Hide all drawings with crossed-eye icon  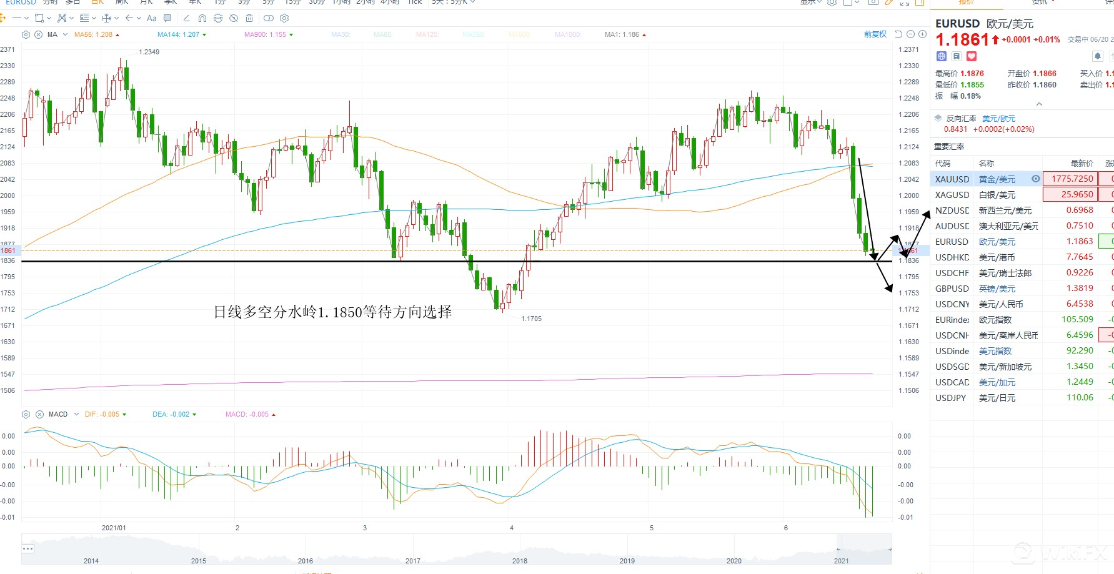click(x=233, y=18)
